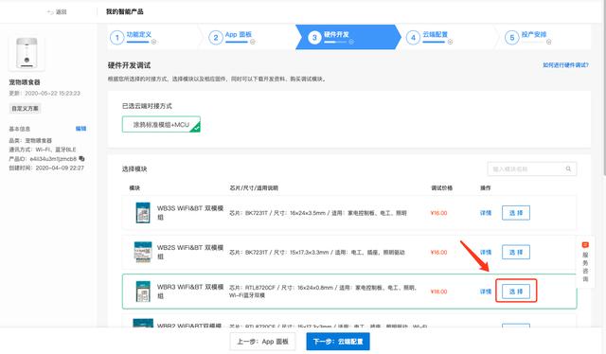Go to step 1 功能定义 tab
This screenshot has height=354, width=606.
point(134,37)
